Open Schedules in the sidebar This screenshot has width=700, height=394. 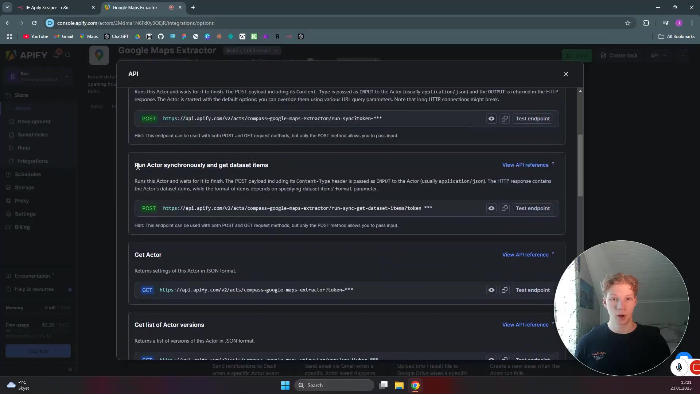click(x=28, y=174)
